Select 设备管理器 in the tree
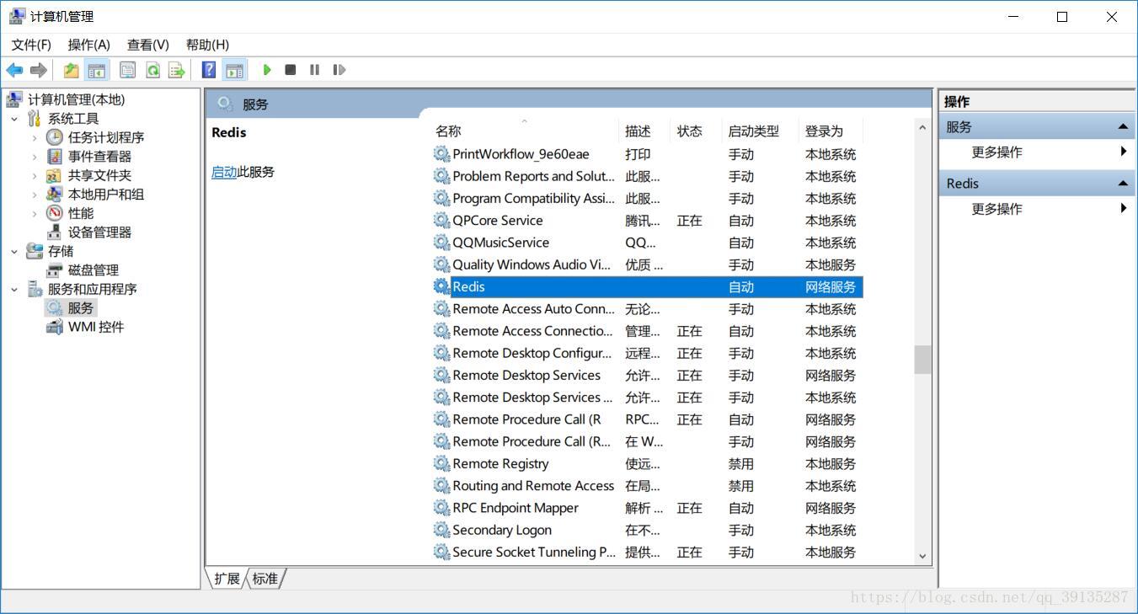1138x614 pixels. click(x=99, y=232)
